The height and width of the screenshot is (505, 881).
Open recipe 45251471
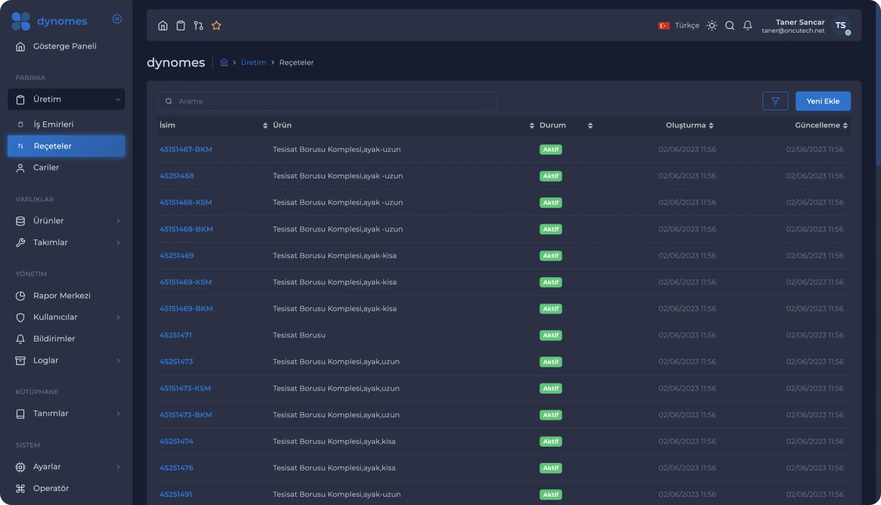point(175,335)
